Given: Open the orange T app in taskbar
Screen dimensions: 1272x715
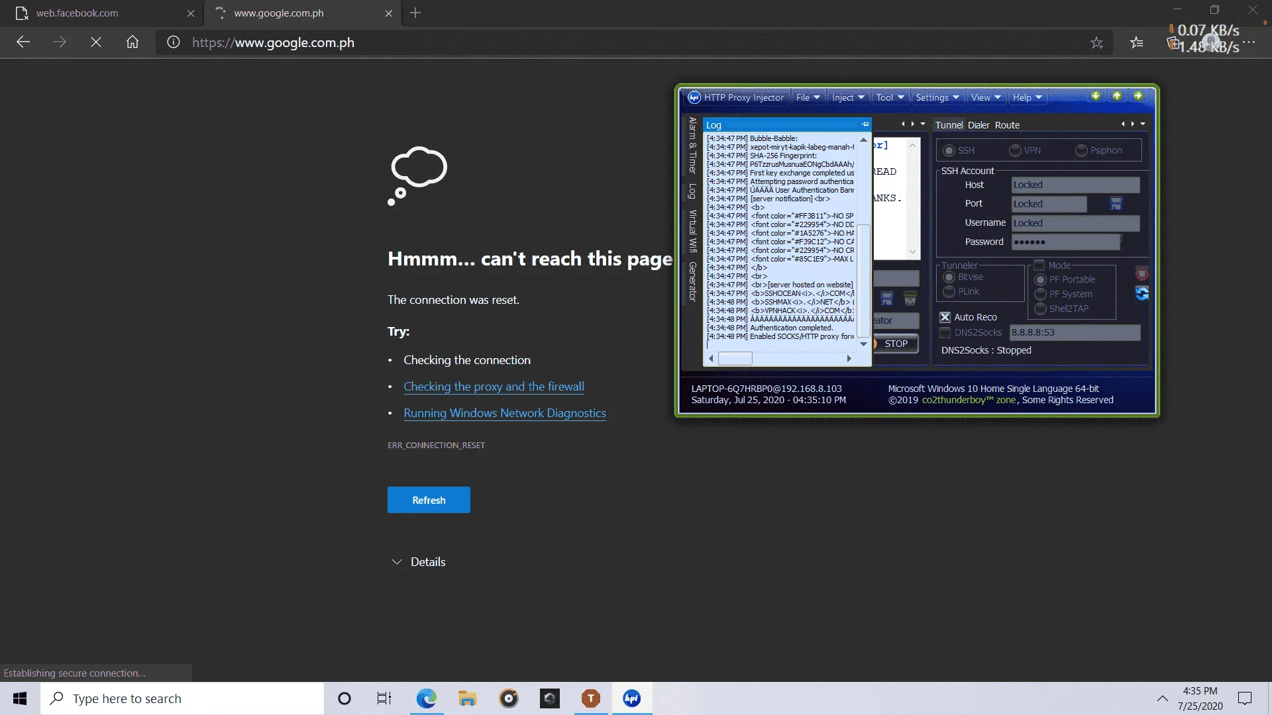Looking at the screenshot, I should [591, 698].
